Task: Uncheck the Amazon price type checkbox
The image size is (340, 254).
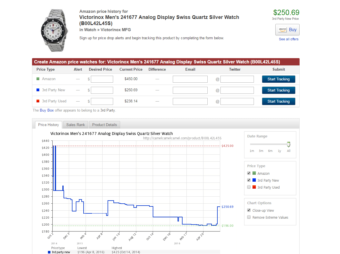Action: point(249,173)
